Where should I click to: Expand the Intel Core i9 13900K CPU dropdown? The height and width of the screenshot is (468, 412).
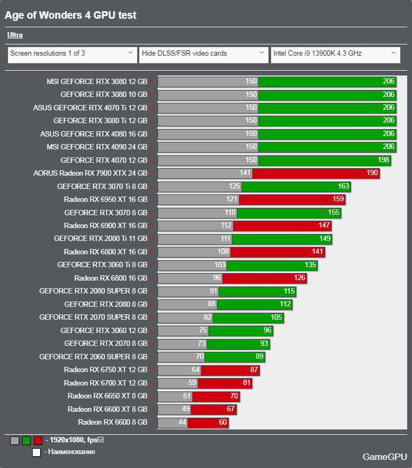click(x=335, y=55)
